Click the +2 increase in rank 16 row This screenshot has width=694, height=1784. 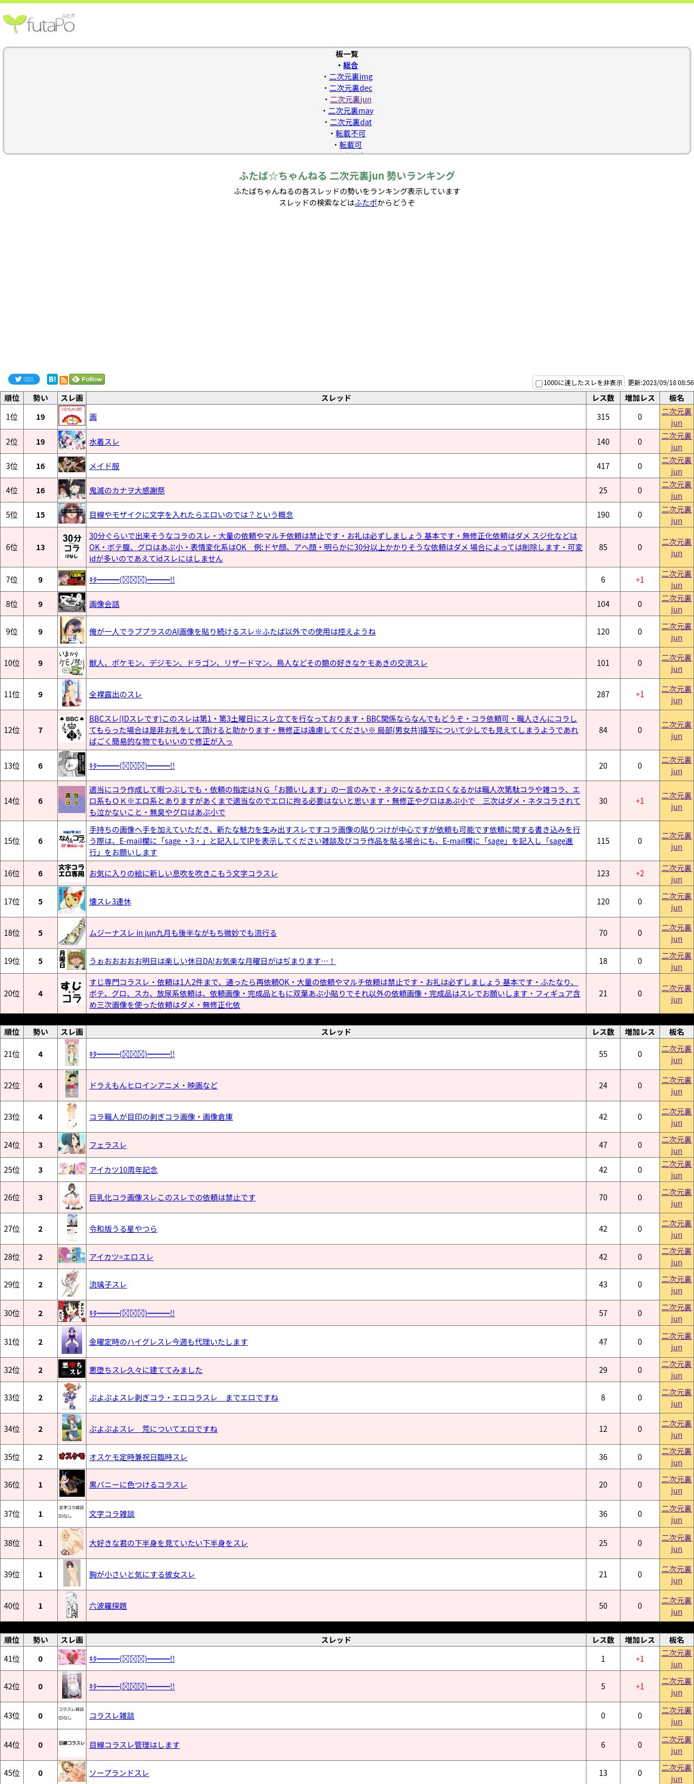point(639,873)
